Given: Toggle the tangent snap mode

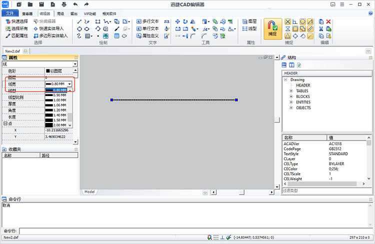Looking at the screenshot, I should coord(303,36).
